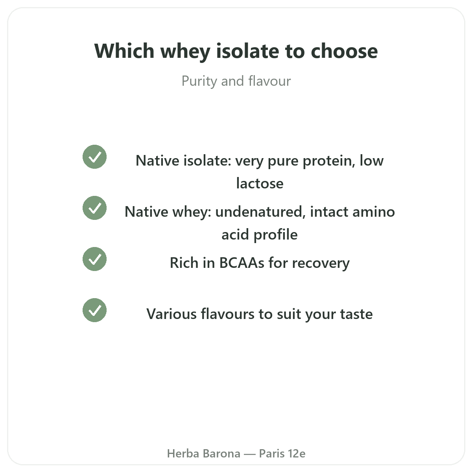The width and height of the screenshot is (472, 472).
Task: Click the word 'choose' in the title
Action: pyautogui.click(x=344, y=51)
